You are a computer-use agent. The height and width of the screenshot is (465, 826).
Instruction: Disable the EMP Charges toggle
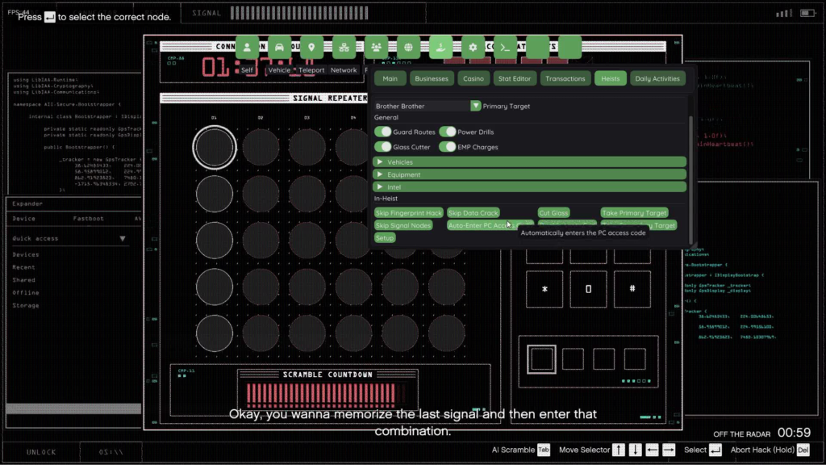[x=447, y=147]
